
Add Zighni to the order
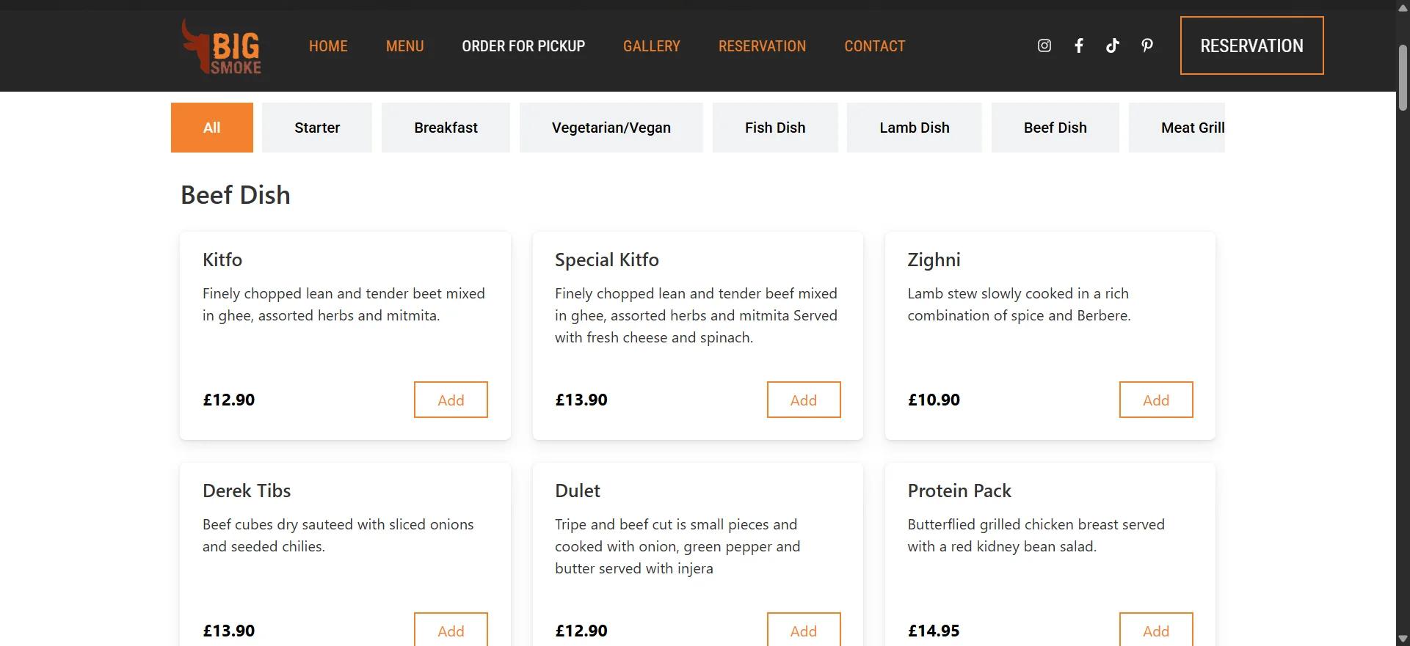[1156, 400]
